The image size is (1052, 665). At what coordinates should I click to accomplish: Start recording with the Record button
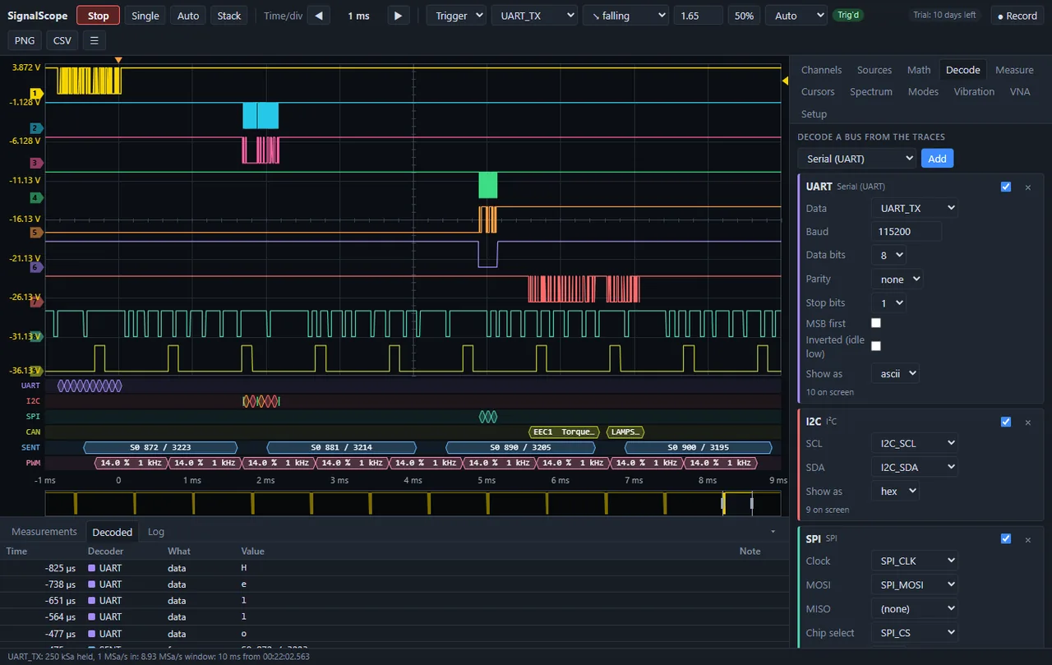[x=1017, y=16]
